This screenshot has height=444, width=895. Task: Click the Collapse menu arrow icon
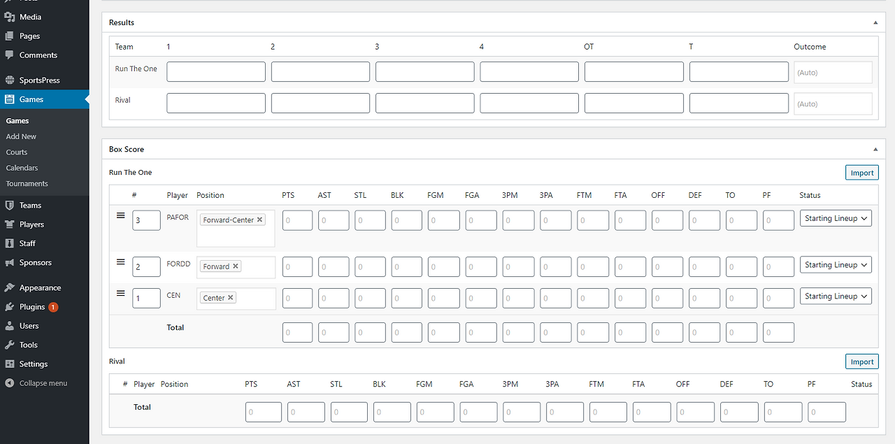[x=10, y=383]
